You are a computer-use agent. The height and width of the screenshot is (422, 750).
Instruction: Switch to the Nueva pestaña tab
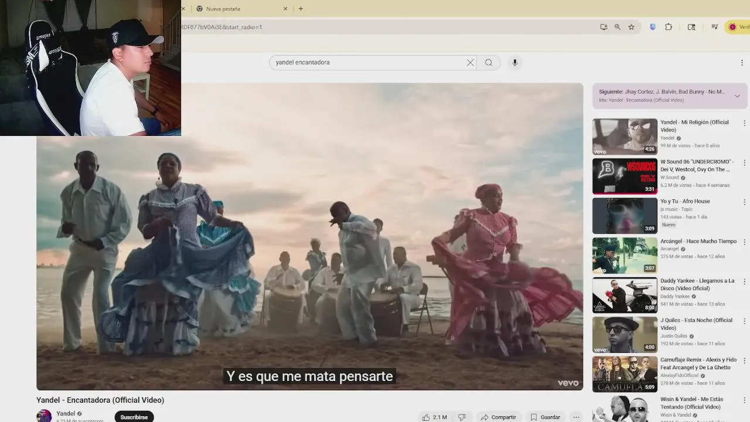(x=240, y=9)
